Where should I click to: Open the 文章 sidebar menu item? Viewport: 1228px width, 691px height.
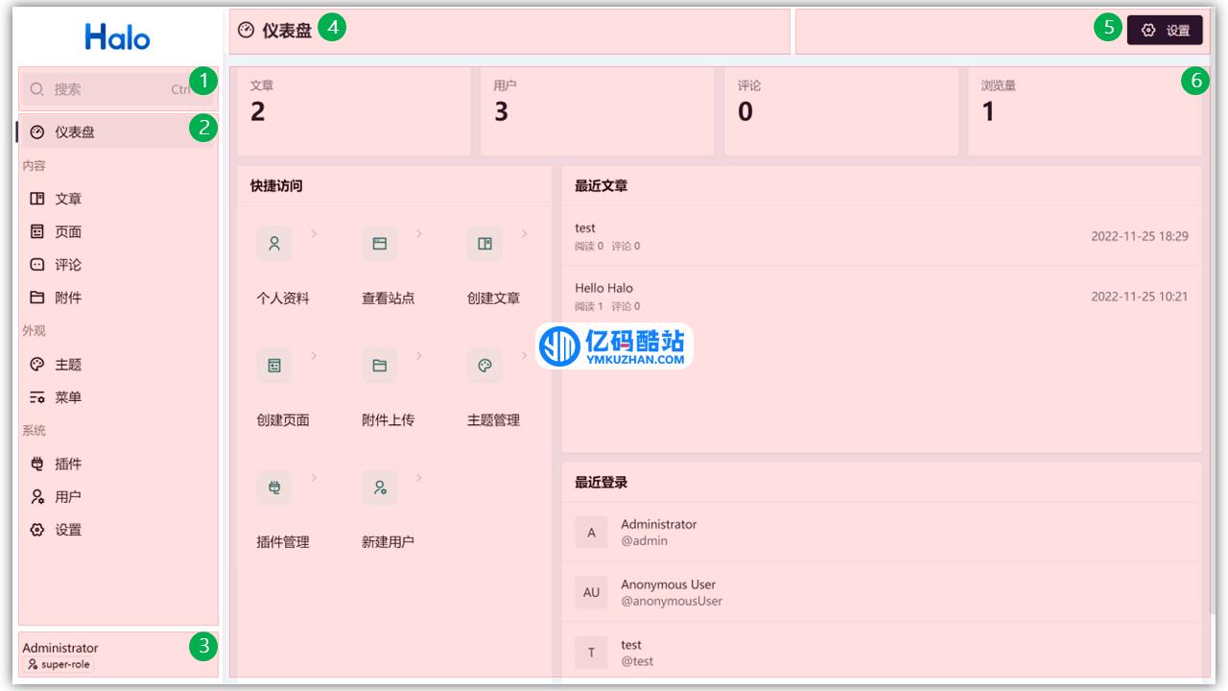(x=117, y=199)
